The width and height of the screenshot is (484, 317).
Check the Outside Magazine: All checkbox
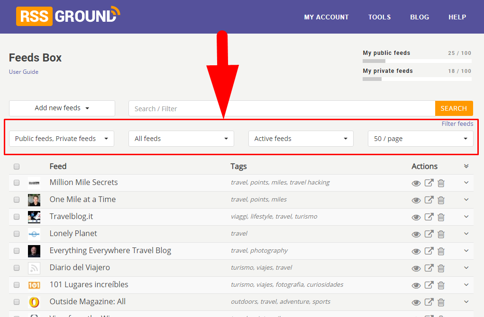[17, 302]
